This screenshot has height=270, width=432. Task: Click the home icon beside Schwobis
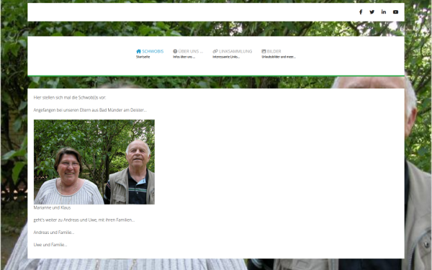138,51
